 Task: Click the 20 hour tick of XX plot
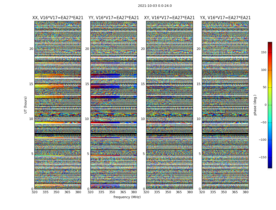click(31, 49)
